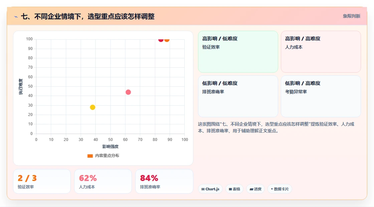The height and width of the screenshot is (207, 374).
Task: Select the 高影响 / 高难度 quadrant card
Action: point(321,52)
